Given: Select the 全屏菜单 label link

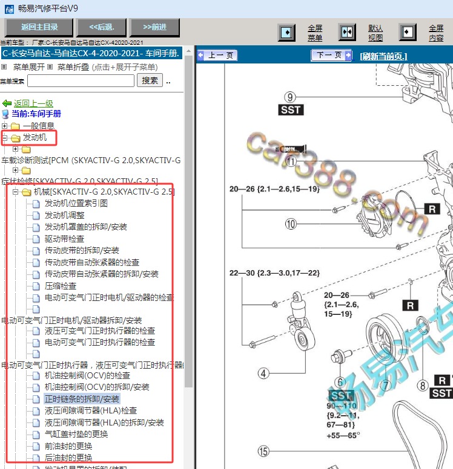Looking at the screenshot, I should pyautogui.click(x=315, y=33).
